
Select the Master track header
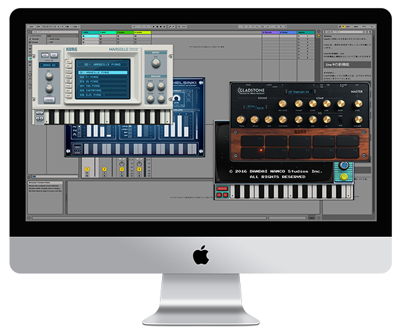(x=306, y=33)
